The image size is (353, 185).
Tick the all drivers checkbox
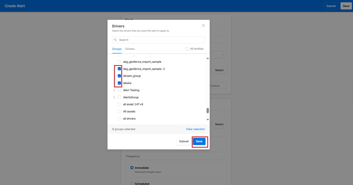click(119, 119)
